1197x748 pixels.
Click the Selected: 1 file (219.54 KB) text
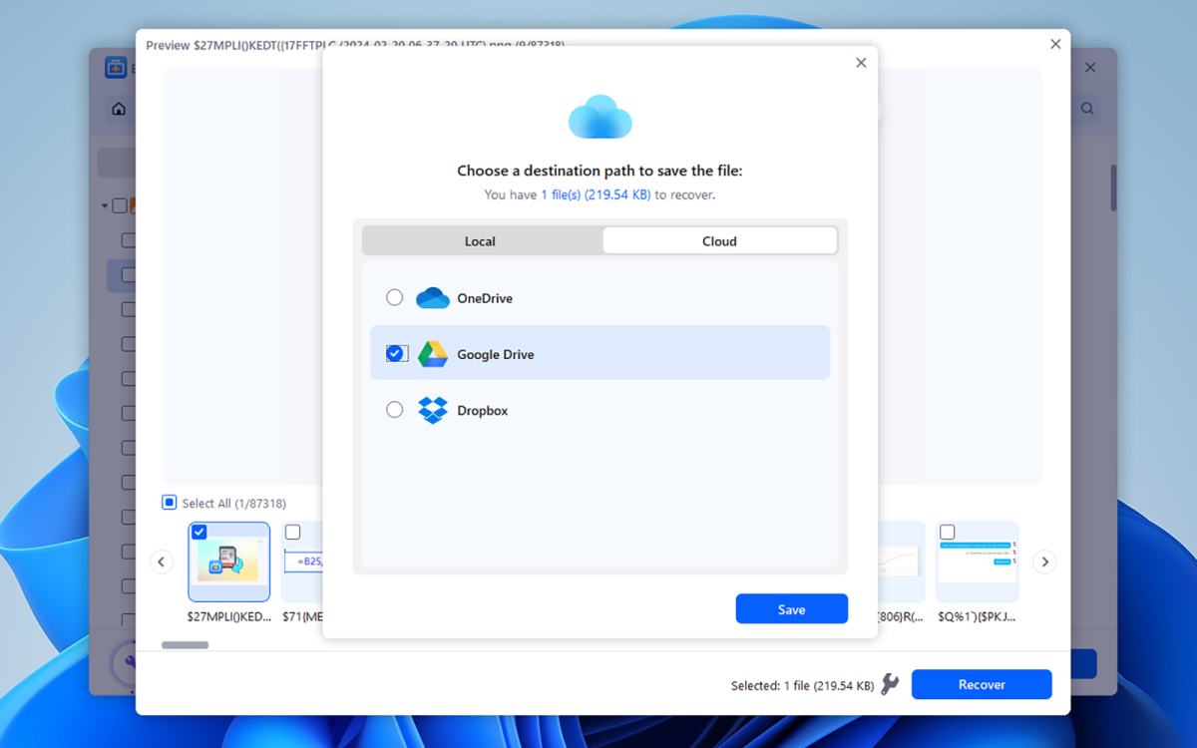tap(802, 685)
